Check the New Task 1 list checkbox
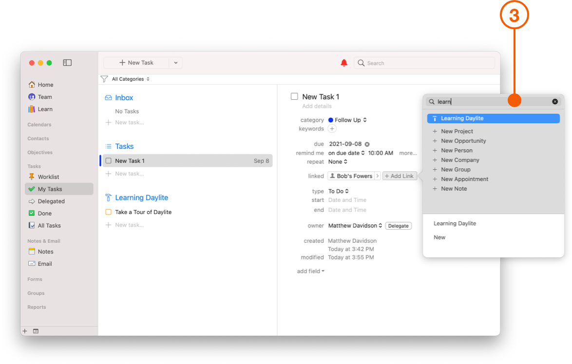This screenshot has height=364, width=572. click(x=108, y=161)
